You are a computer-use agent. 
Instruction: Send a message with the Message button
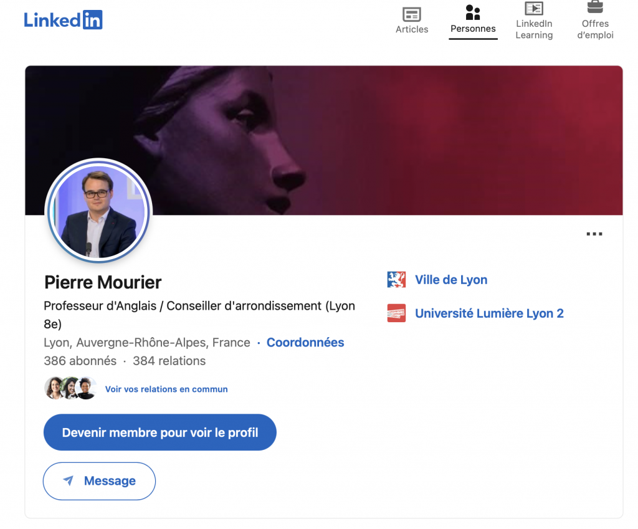tap(99, 481)
